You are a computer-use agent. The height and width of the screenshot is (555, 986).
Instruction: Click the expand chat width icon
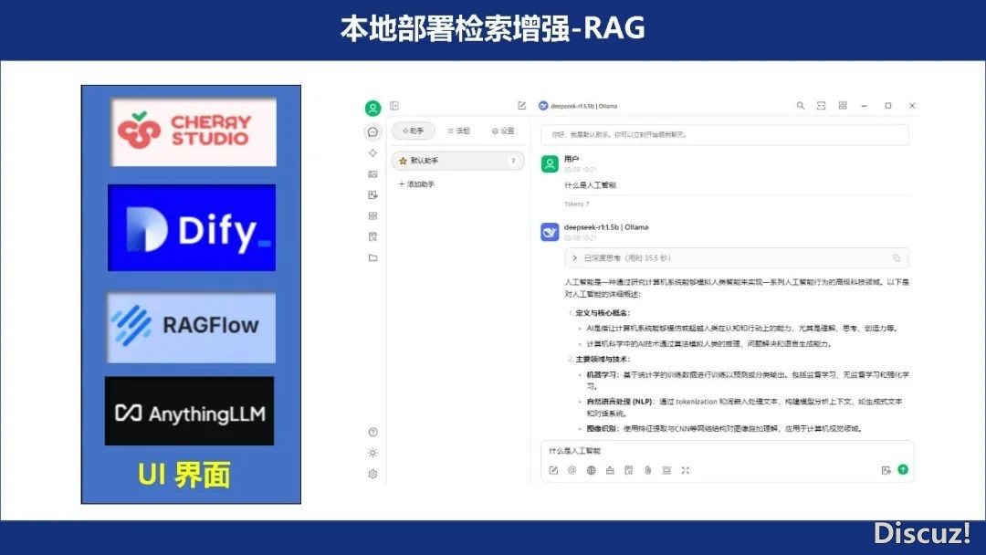pos(822,106)
